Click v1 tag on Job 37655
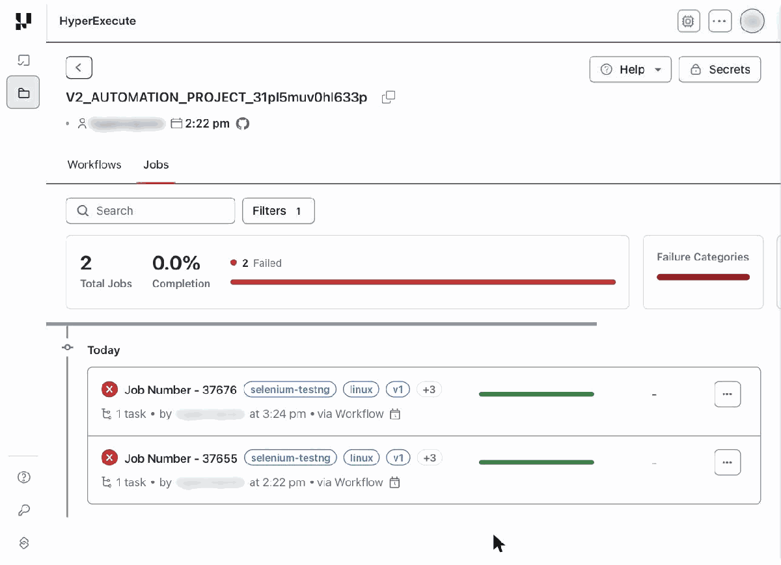The width and height of the screenshot is (781, 565). pyautogui.click(x=399, y=458)
